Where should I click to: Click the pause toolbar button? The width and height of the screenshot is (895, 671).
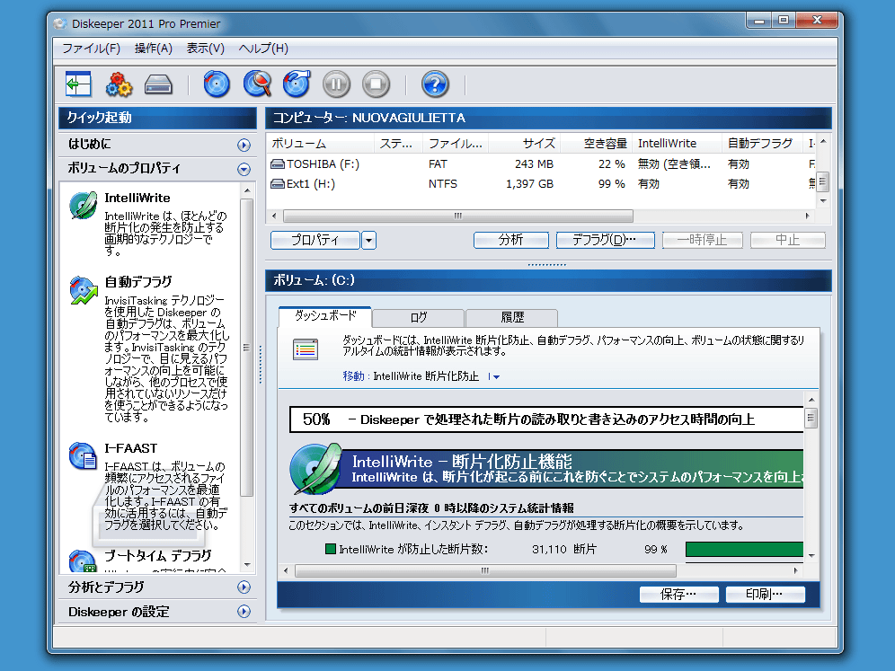coord(336,84)
